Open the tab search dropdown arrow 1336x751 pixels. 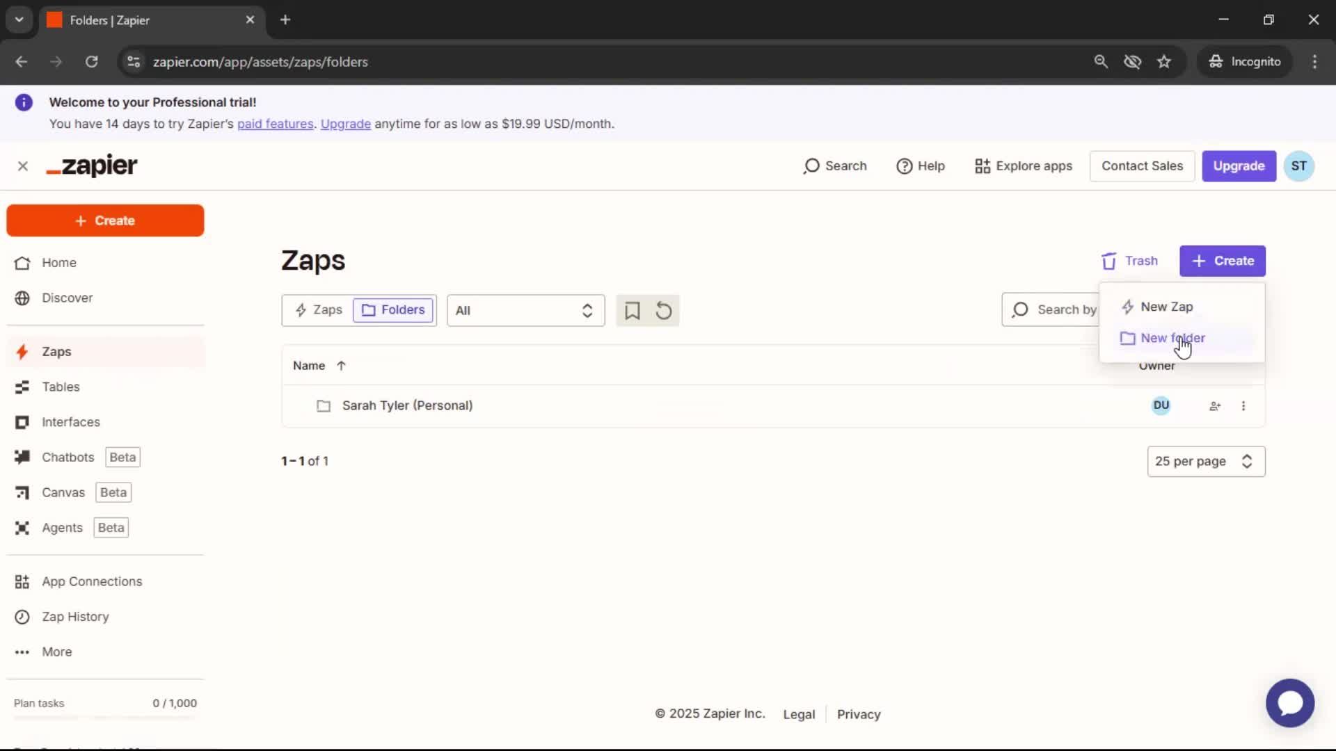pos(19,19)
